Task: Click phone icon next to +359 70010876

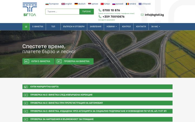Action: (x=100, y=17)
